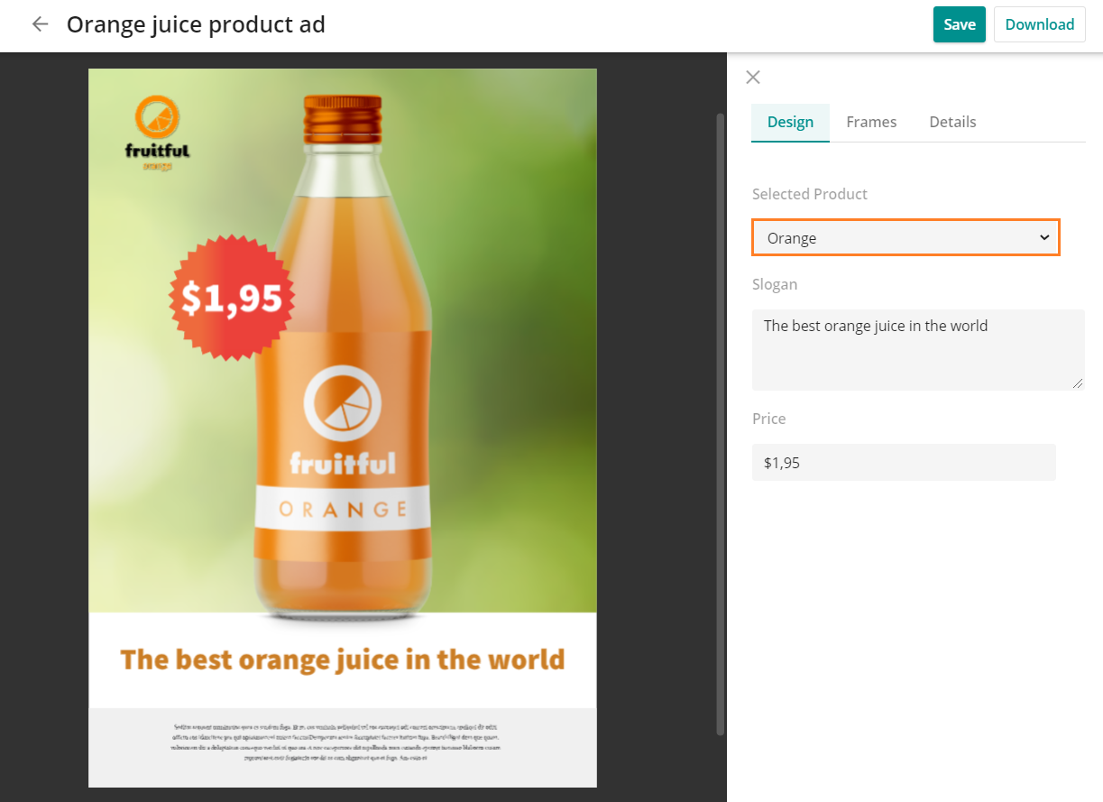Click the resize handle of the Slogan box
Screen dimensions: 1103x802
1078,383
